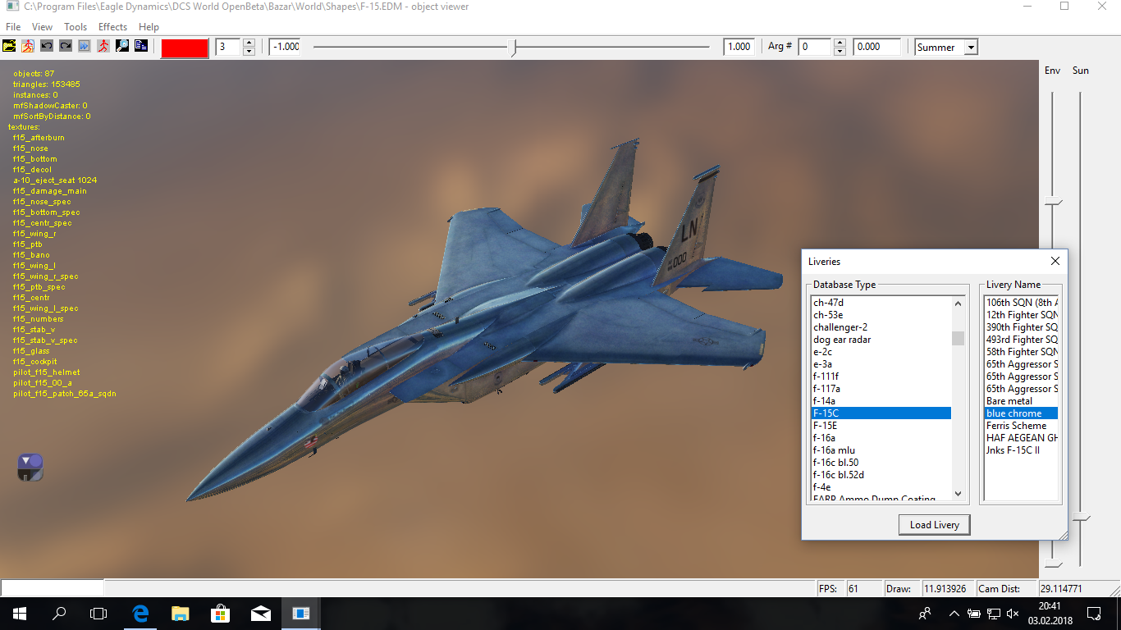Screen dimensions: 1121x630
Task: Select Jnks F-15C II livery
Action: click(x=1021, y=450)
